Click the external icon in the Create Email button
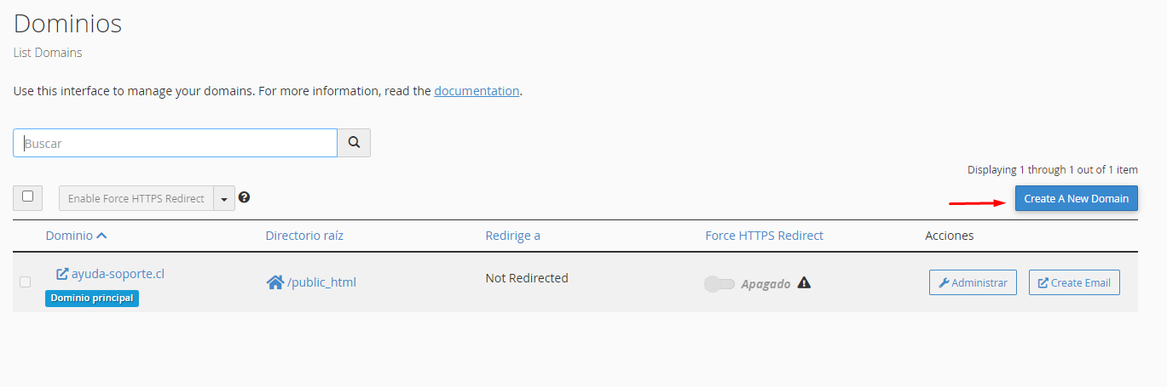 click(x=1043, y=282)
